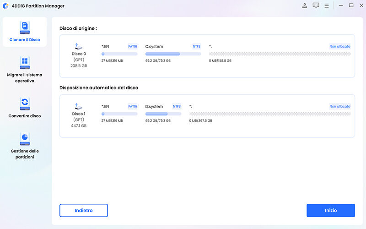Screen dimensions: 366x229
Task: Open Migrare il sistema operativo icon
Action: tap(25, 63)
